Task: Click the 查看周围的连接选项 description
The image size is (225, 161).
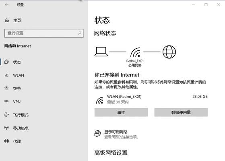Action: pyautogui.click(x=121, y=137)
